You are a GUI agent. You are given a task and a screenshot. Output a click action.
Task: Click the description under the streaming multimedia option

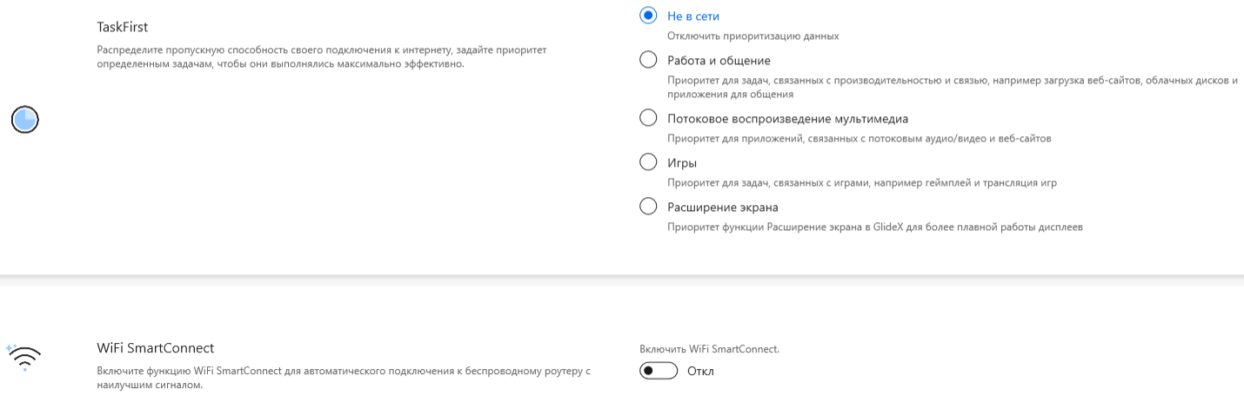[x=859, y=138]
